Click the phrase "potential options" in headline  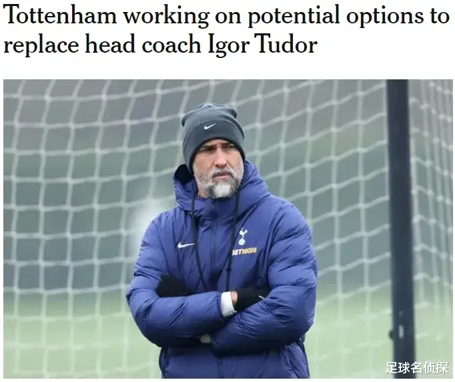tap(335, 16)
